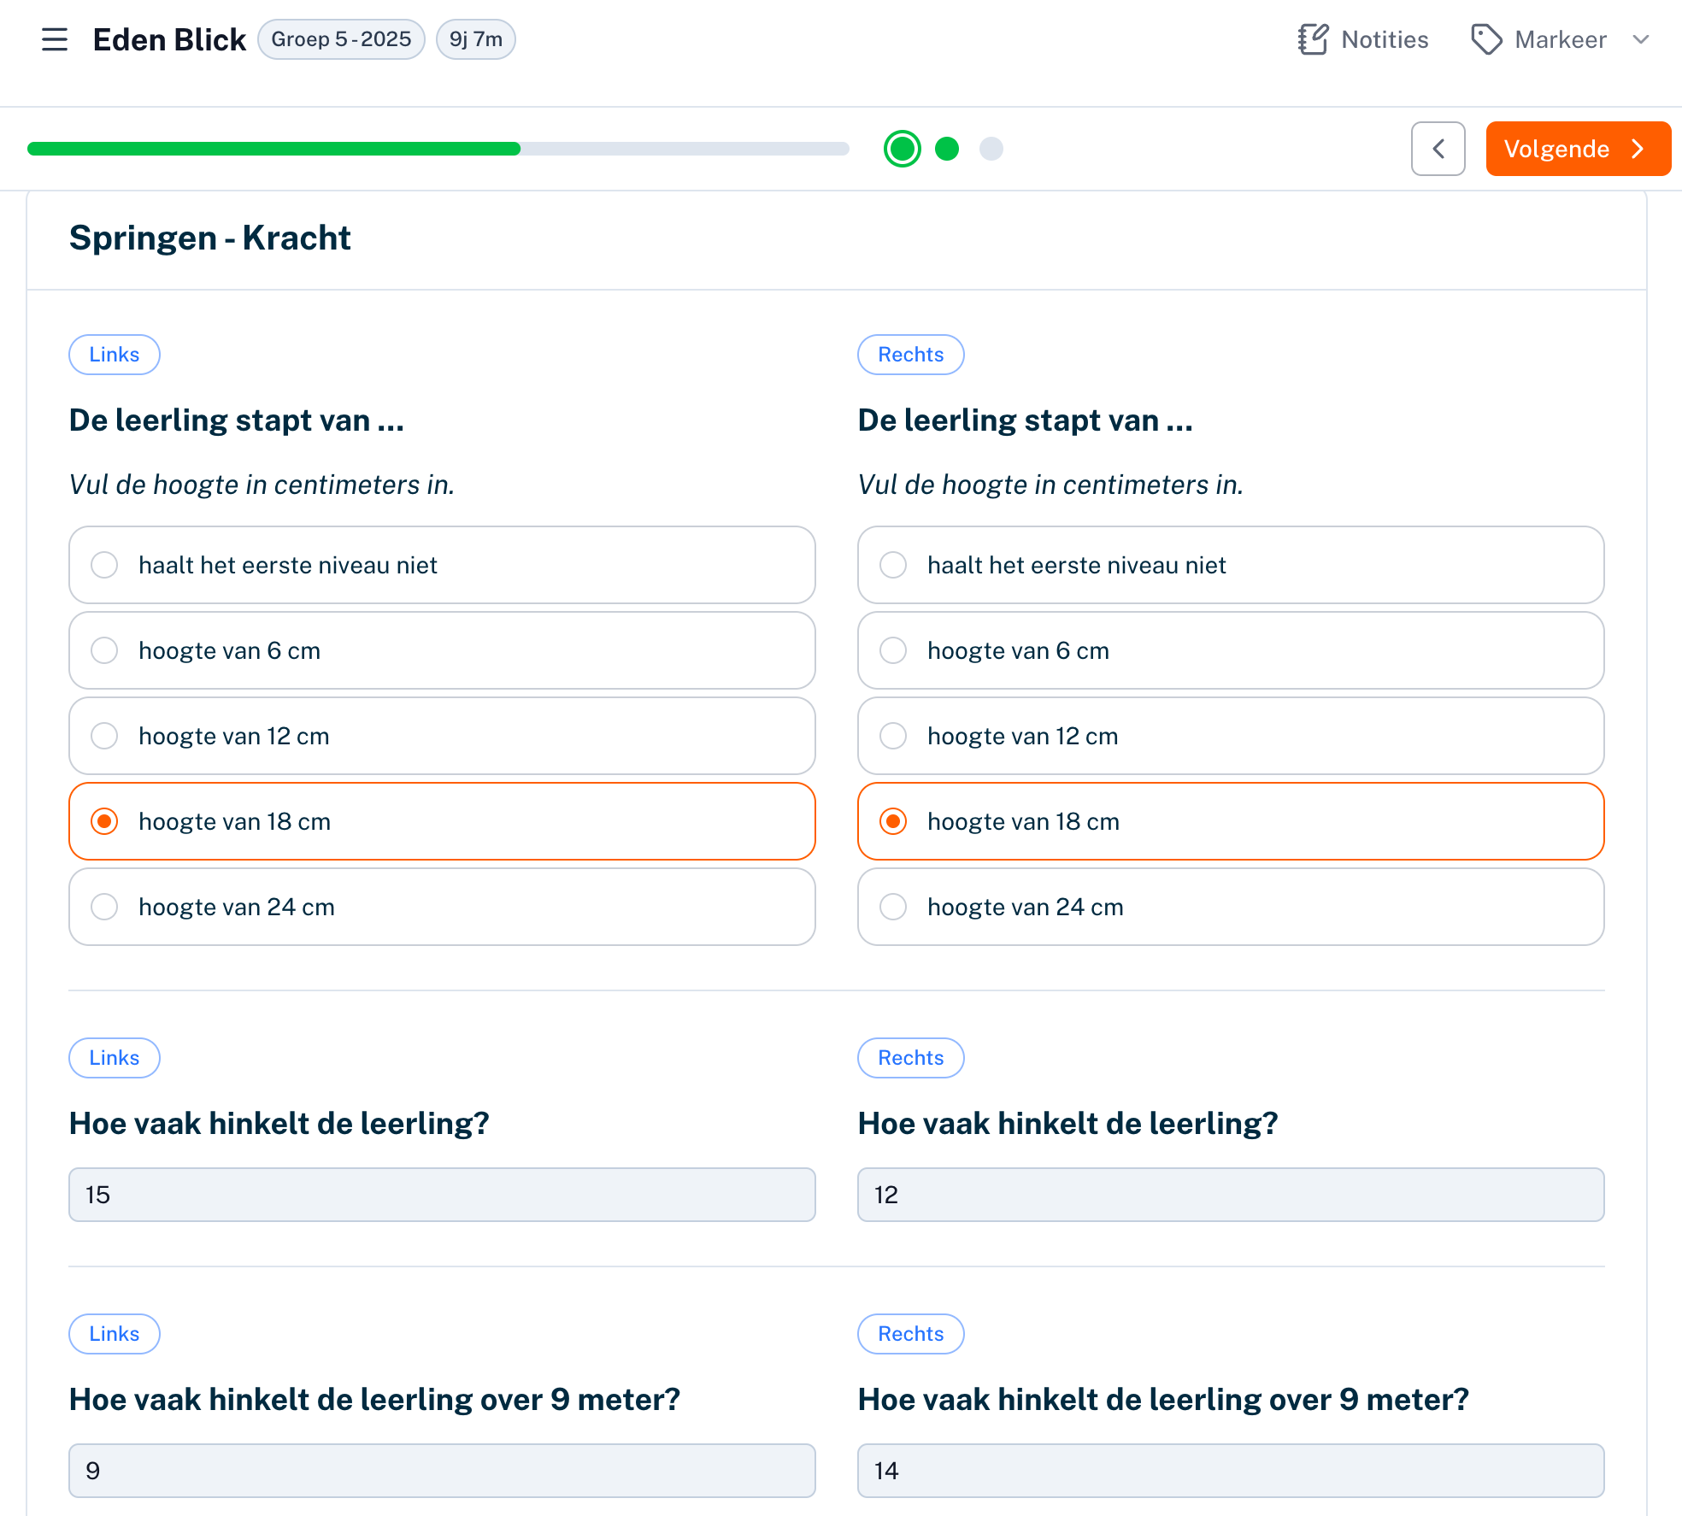Expand the Markeer dropdown chevron
This screenshot has width=1682, height=1516.
click(1640, 39)
